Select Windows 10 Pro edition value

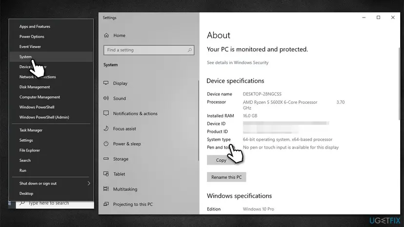tap(259, 209)
